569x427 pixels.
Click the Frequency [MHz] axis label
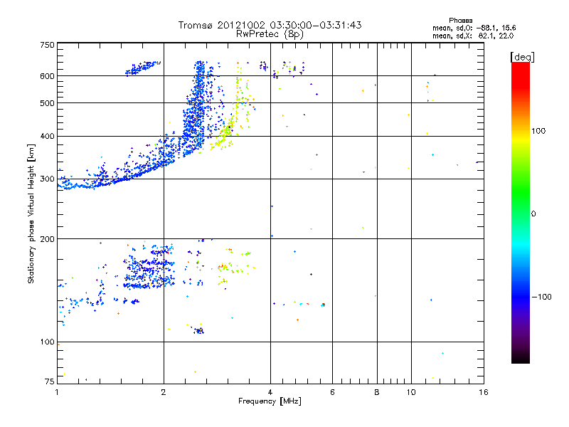point(270,402)
